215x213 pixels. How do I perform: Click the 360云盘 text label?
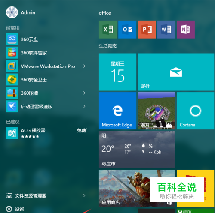(29, 39)
